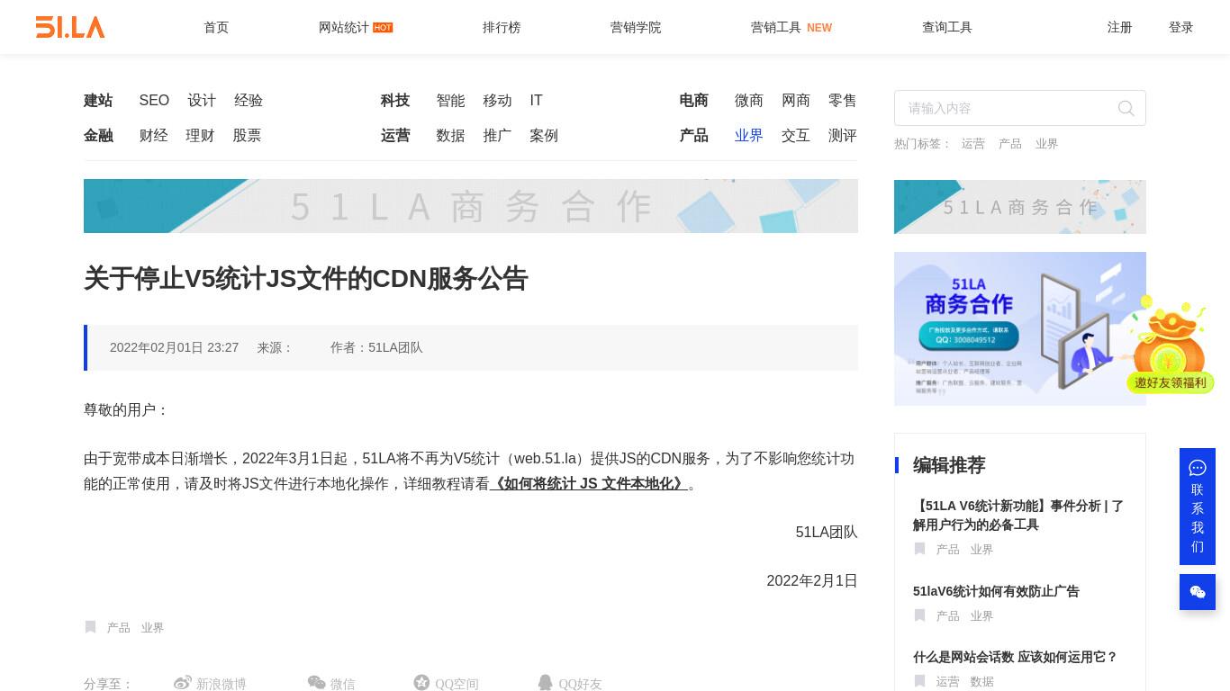Click 业界 tag under the article
The image size is (1230, 691).
point(152,628)
